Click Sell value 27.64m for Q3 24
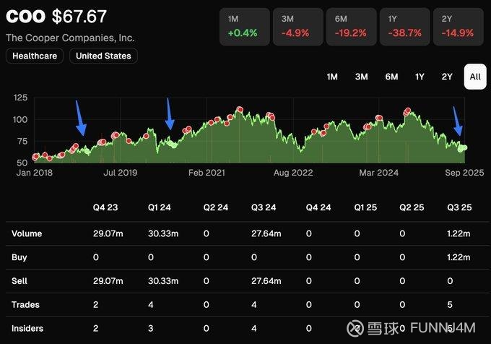The image size is (491, 344). 266,281
